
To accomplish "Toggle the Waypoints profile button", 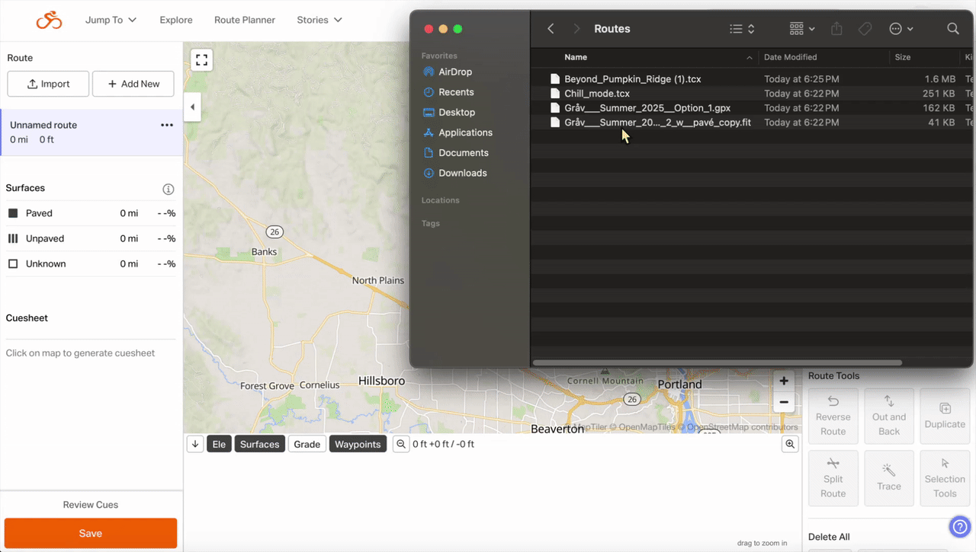I will point(358,444).
